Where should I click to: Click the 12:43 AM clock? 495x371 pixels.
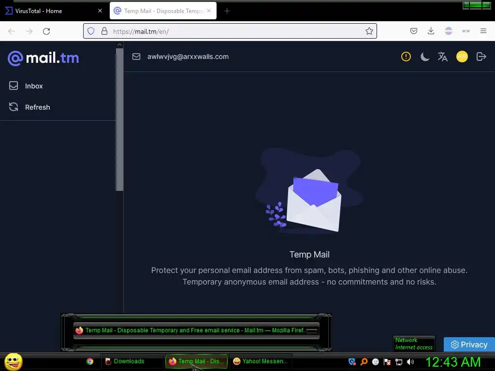[x=453, y=362]
